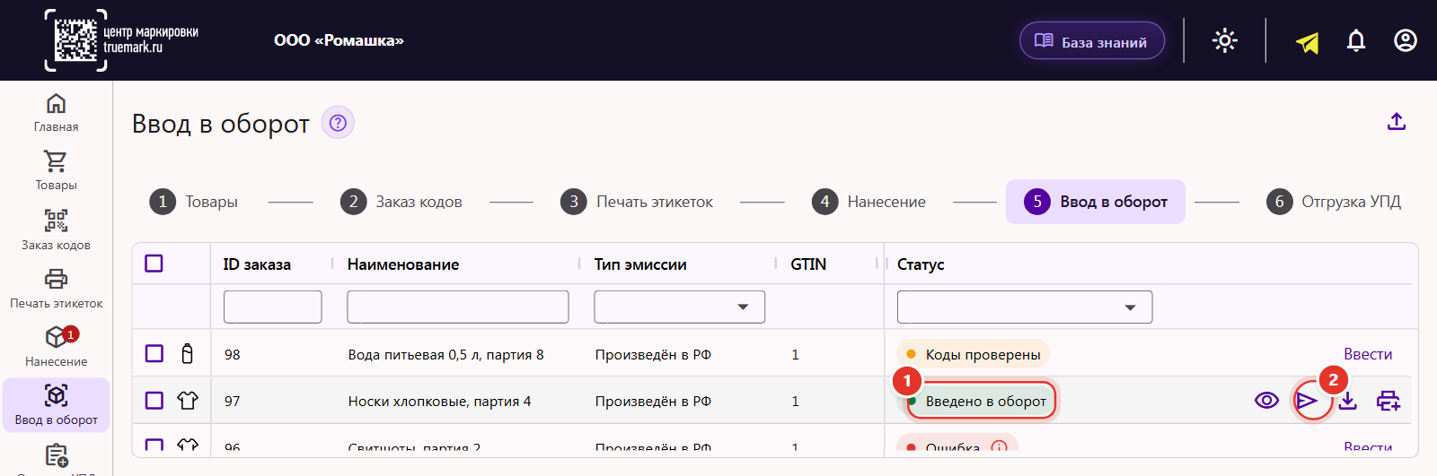
Task: Click order ID 97 cell
Action: [x=233, y=401]
